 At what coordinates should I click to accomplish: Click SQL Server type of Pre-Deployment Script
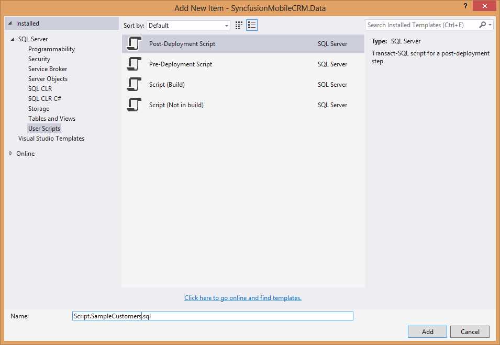tap(332, 64)
